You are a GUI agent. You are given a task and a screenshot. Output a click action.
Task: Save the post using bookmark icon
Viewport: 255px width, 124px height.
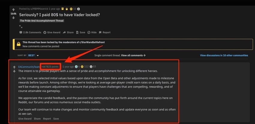click(81, 32)
